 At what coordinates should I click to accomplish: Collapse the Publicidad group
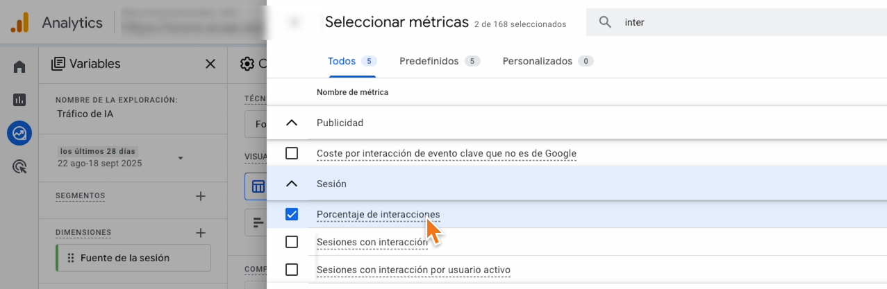(x=292, y=123)
